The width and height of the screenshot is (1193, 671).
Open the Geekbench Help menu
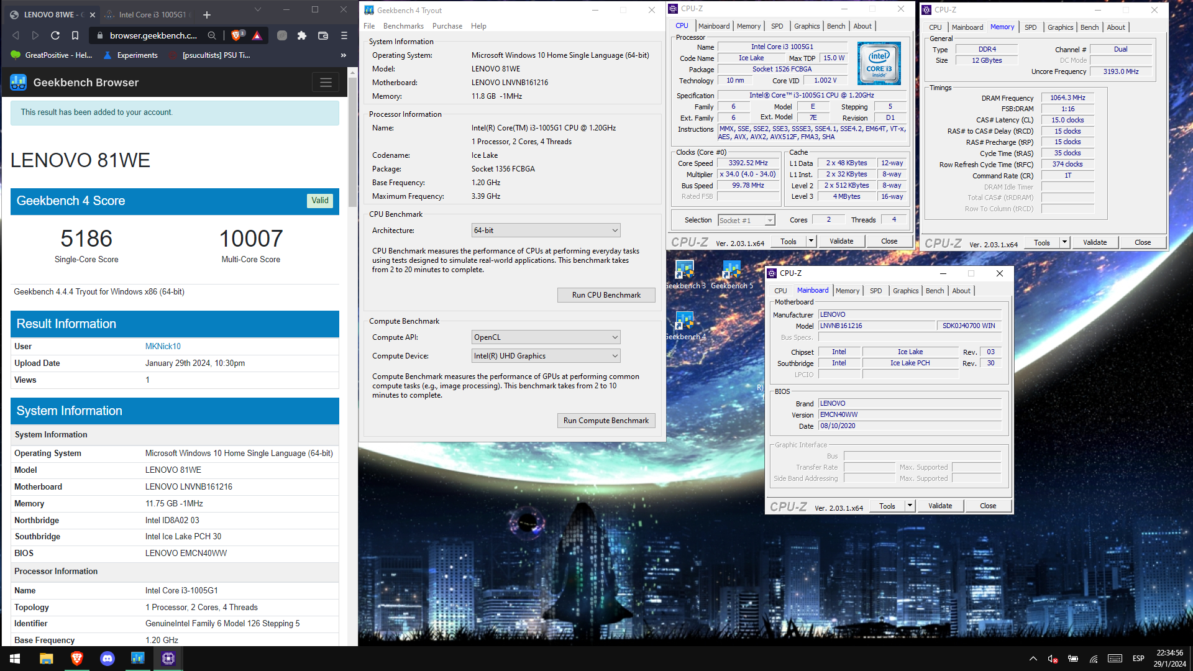click(478, 26)
